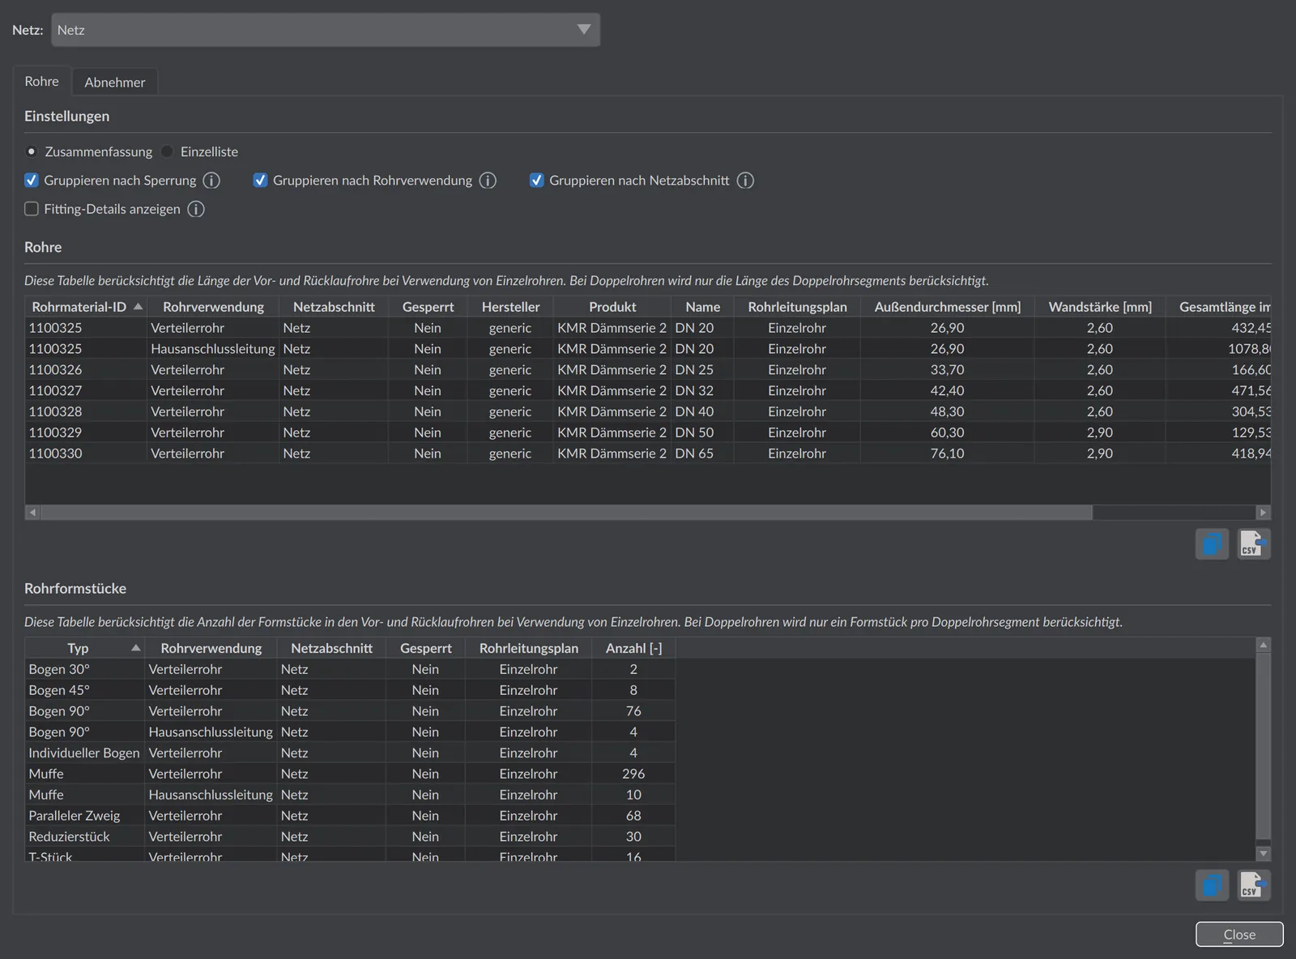
Task: Open info for Gruppieren nach Rohrverwendung
Action: point(488,181)
